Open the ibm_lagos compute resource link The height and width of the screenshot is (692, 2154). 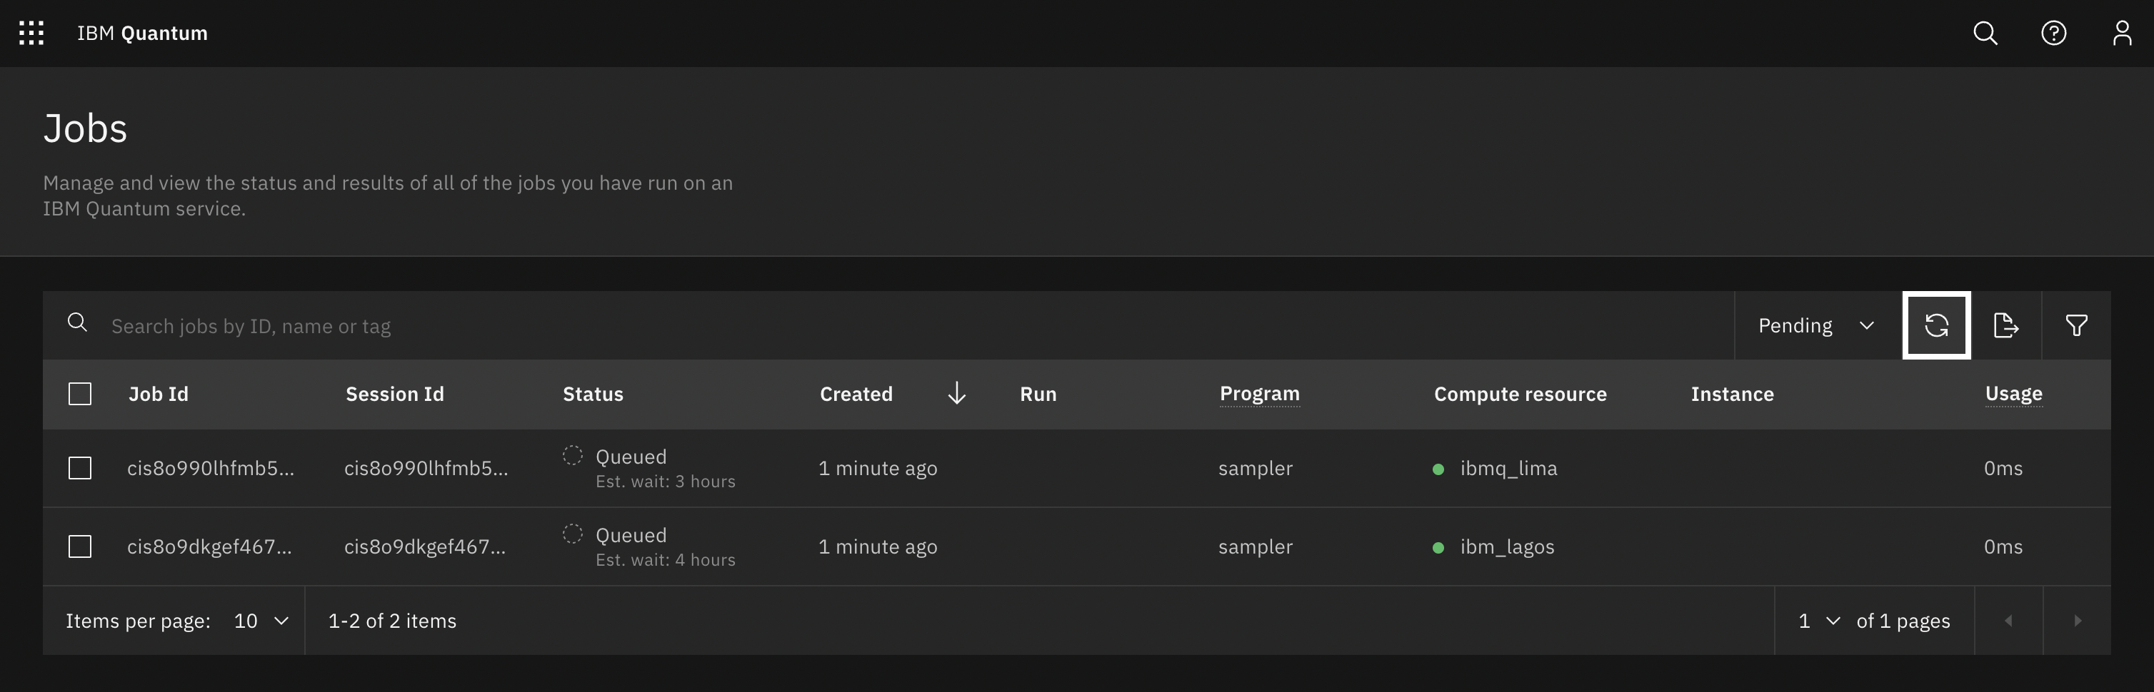point(1507,546)
